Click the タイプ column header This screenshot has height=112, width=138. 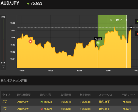(x=6, y=95)
